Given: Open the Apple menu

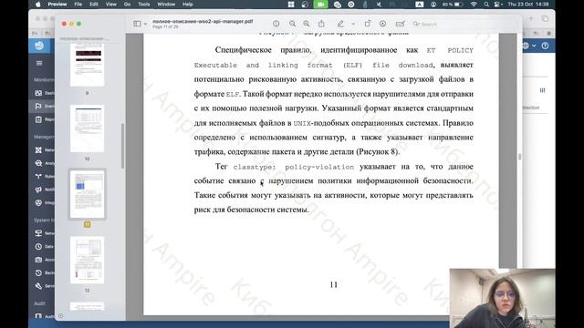Looking at the screenshot, I should coord(38,5).
